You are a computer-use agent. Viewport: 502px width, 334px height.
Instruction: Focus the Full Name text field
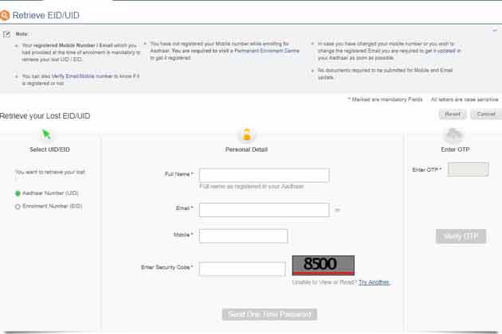[x=264, y=175]
